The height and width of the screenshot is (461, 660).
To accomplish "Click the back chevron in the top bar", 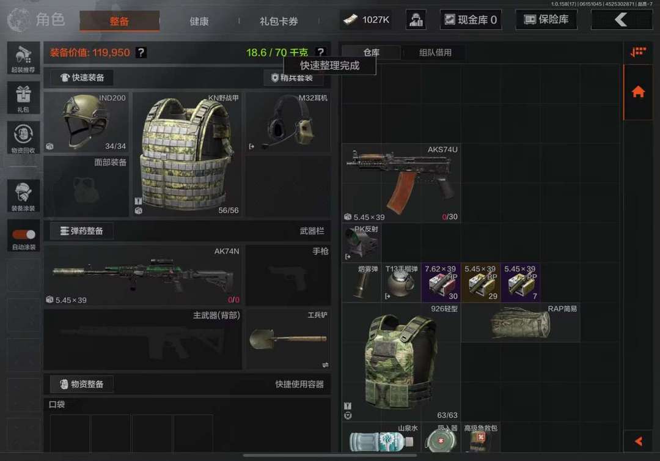I will pos(621,20).
